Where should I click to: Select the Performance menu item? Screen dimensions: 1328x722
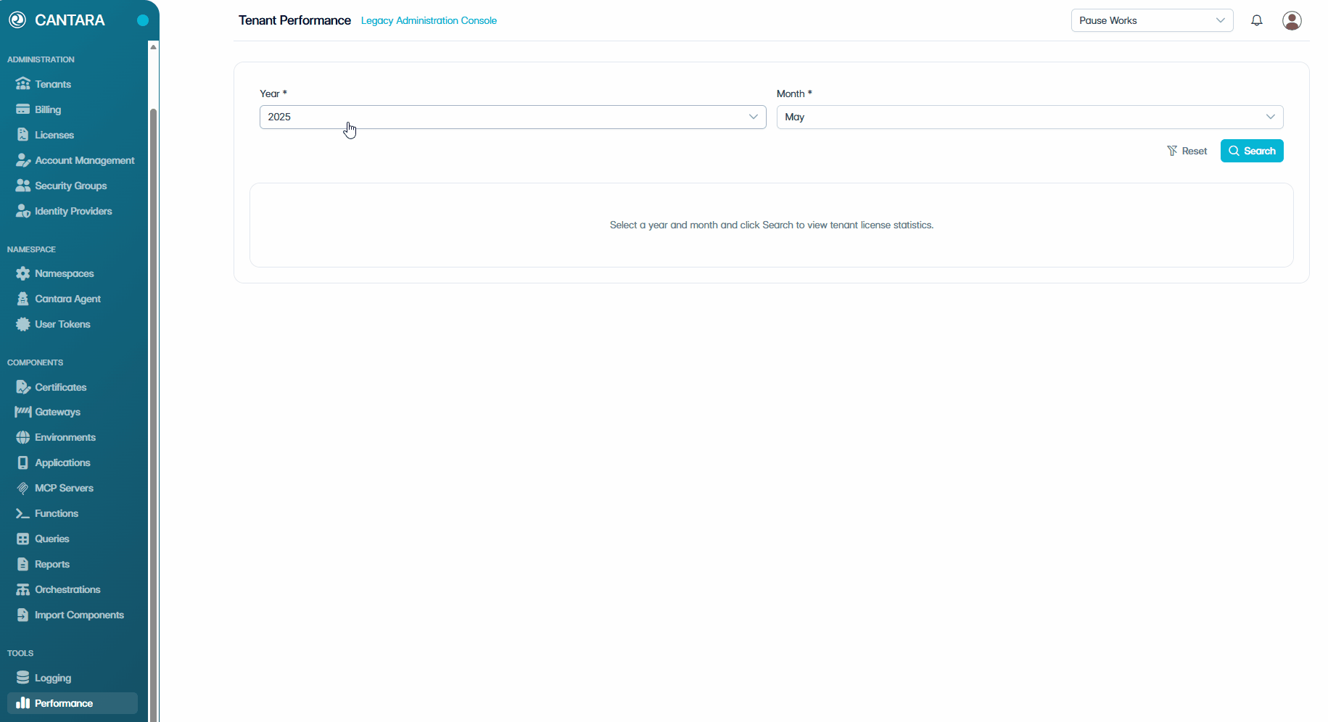tap(73, 703)
